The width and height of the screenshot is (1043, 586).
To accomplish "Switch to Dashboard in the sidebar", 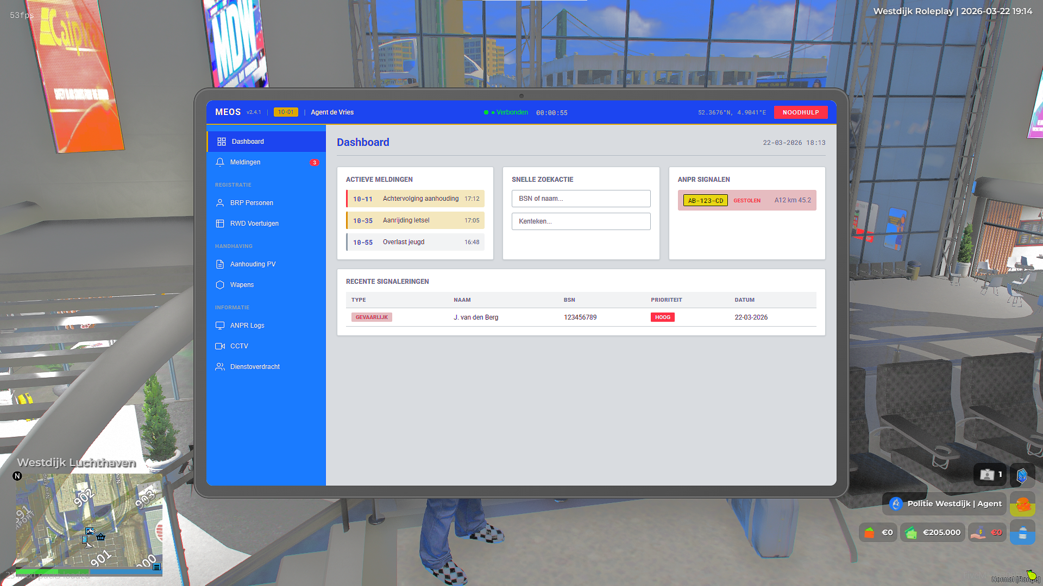I will [x=248, y=141].
